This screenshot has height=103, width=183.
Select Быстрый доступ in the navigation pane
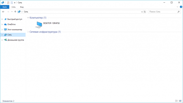click(x=15, y=19)
